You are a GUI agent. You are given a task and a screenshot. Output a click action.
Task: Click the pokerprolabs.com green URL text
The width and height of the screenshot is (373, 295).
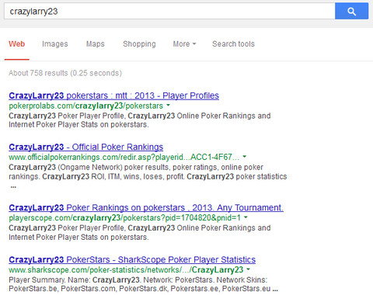[x=85, y=106]
